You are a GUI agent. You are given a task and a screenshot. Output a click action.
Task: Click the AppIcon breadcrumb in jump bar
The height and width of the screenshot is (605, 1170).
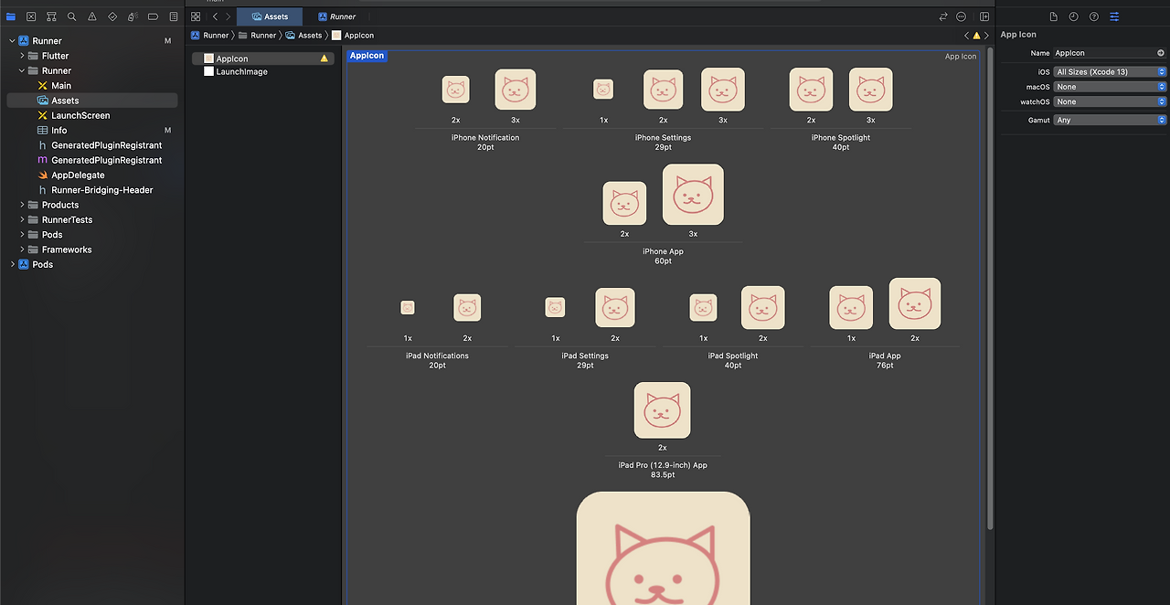[353, 36]
